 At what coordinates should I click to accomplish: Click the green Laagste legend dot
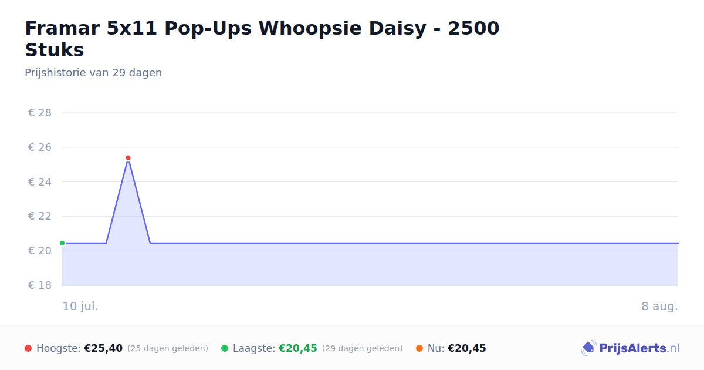225,348
